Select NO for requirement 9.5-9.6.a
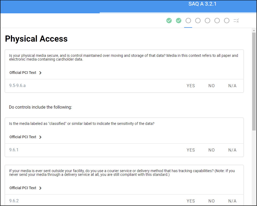This screenshot has width=257, height=206. click(211, 86)
